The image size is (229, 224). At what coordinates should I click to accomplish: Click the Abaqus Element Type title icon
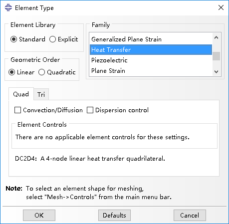coord(8,7)
